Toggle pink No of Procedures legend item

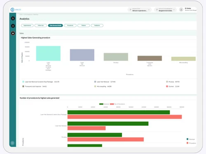tap(117, 104)
